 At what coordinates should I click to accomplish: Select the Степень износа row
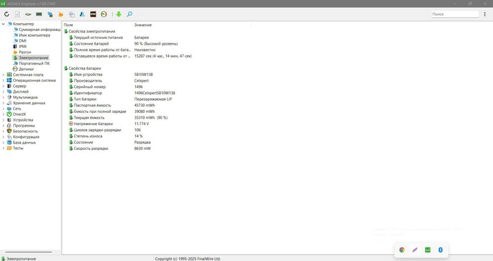pyautogui.click(x=106, y=136)
